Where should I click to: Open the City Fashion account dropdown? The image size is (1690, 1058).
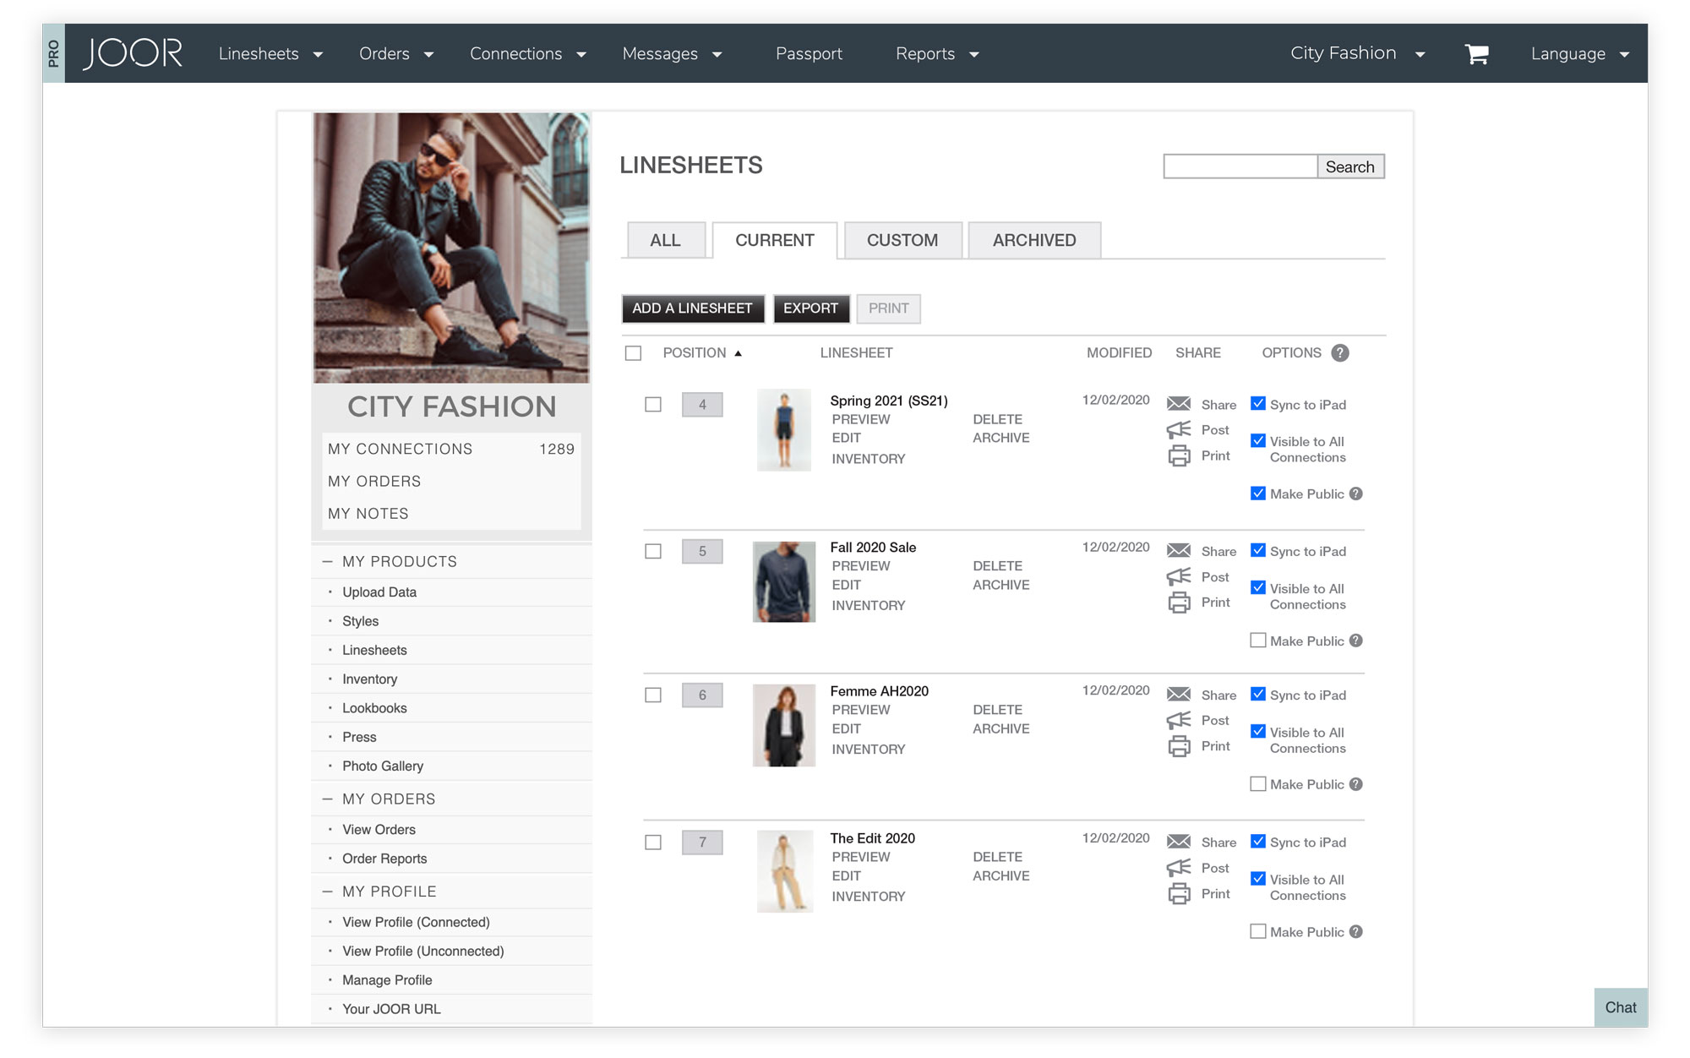(1358, 53)
